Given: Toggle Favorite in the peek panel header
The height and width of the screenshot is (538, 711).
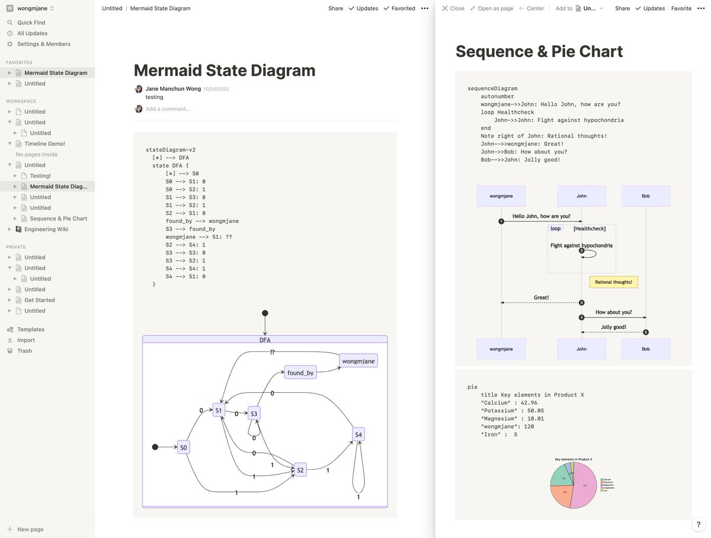Looking at the screenshot, I should [x=681, y=8].
